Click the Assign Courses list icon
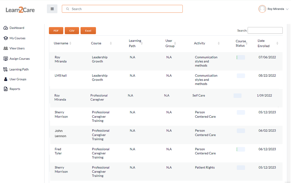 5,59
